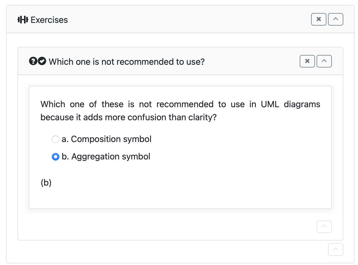
Task: Choose the "b. Aggregation symbol" option label
Action: [x=106, y=156]
